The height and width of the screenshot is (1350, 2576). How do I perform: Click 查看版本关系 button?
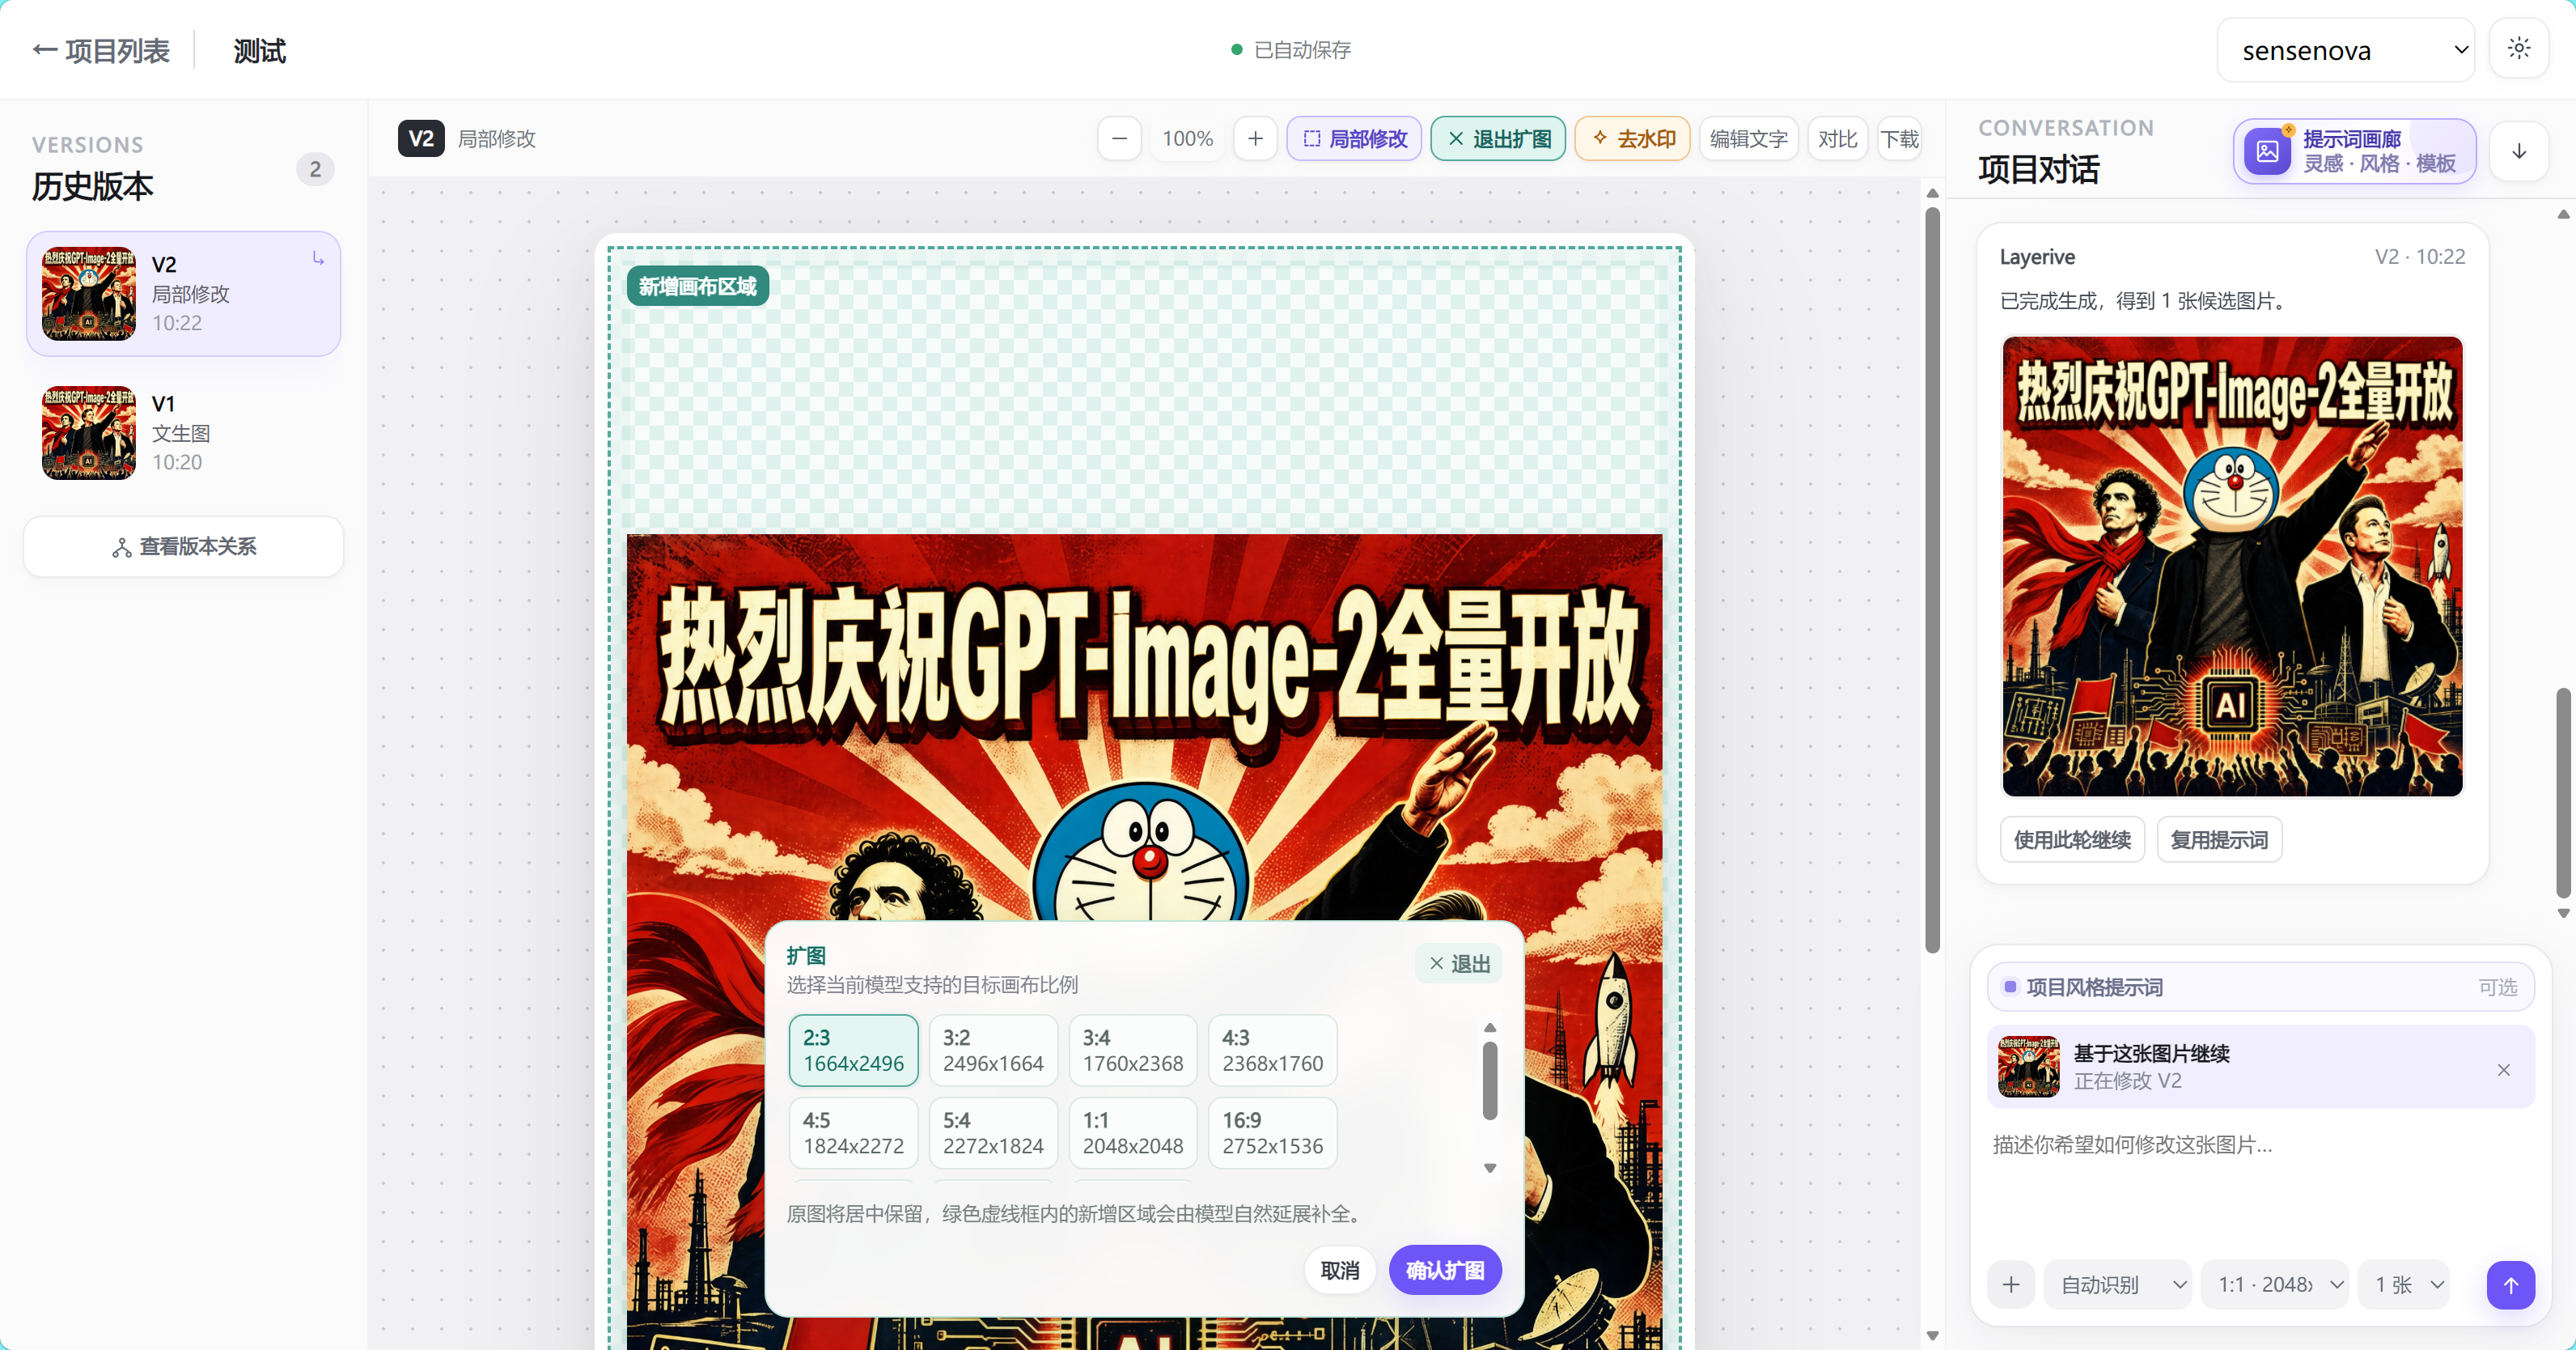(184, 546)
